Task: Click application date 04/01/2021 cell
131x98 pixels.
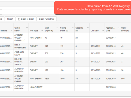Action: click(x=112, y=62)
